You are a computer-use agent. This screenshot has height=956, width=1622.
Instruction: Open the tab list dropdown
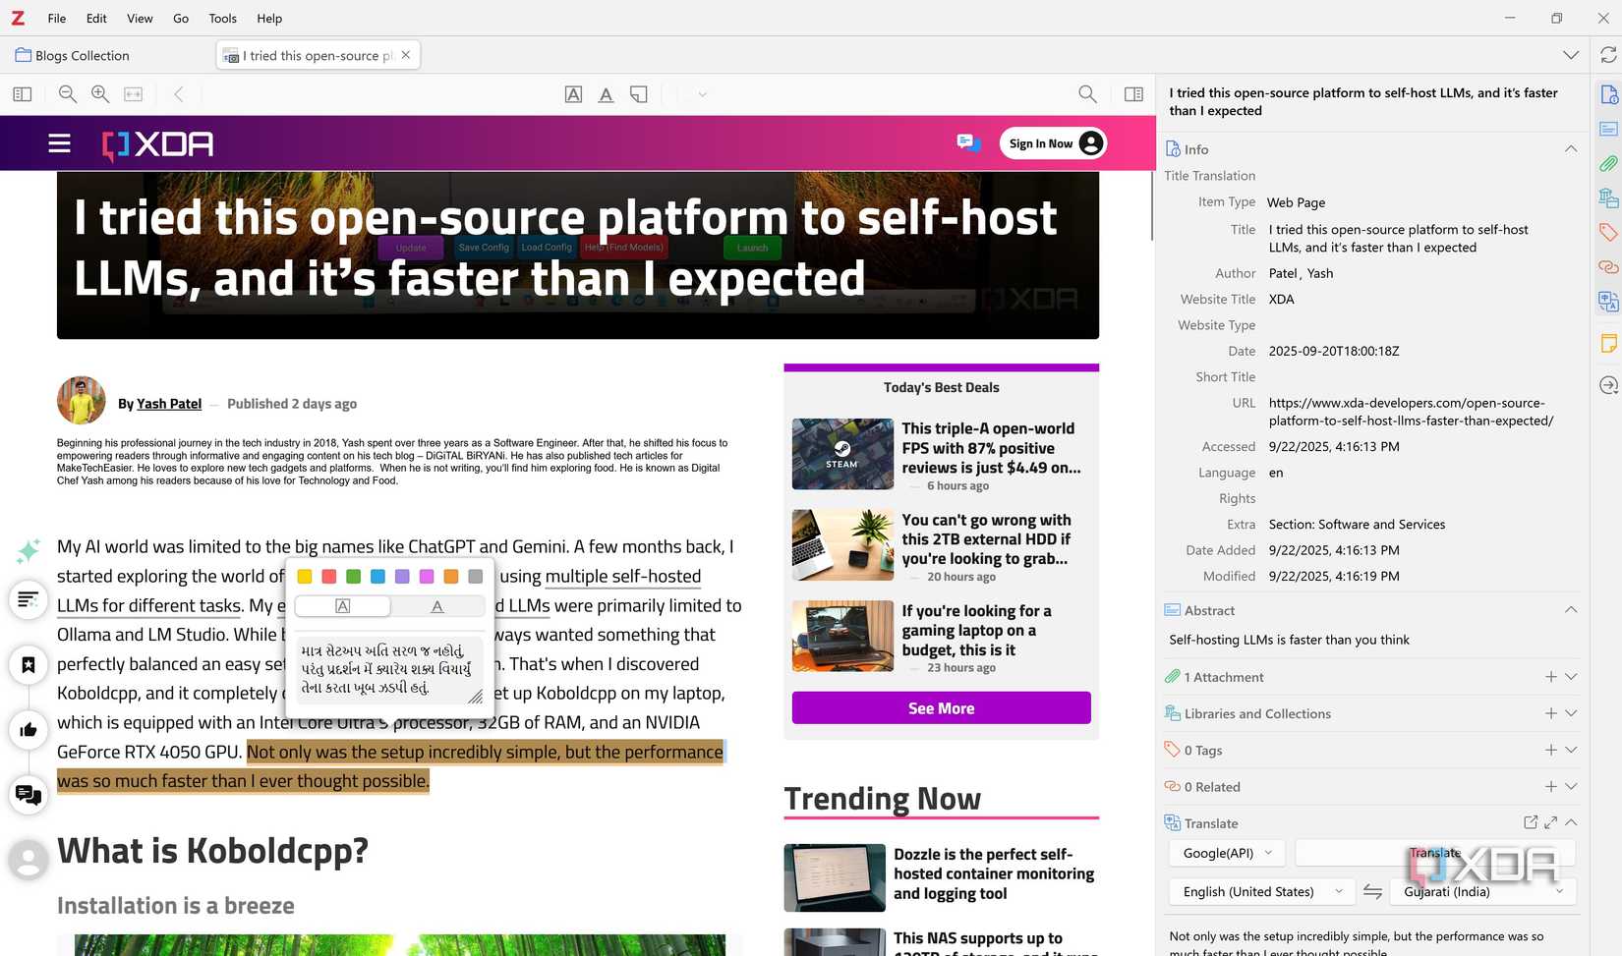(x=1571, y=55)
